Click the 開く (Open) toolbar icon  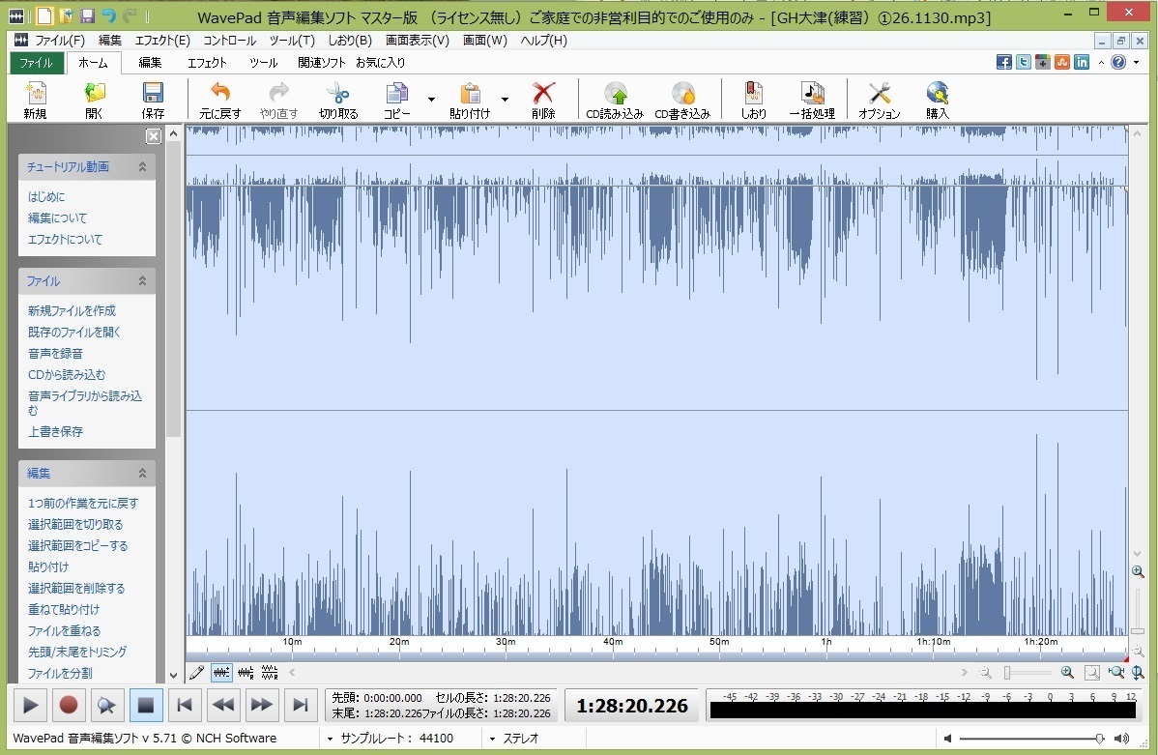pyautogui.click(x=94, y=100)
